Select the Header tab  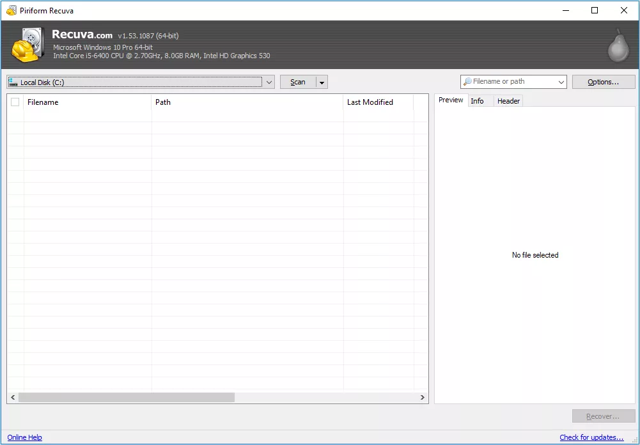point(508,101)
